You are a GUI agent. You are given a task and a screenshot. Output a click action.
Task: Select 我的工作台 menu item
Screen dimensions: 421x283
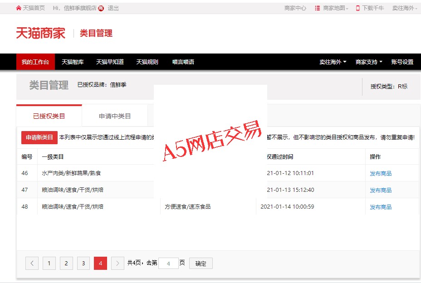pyautogui.click(x=35, y=62)
